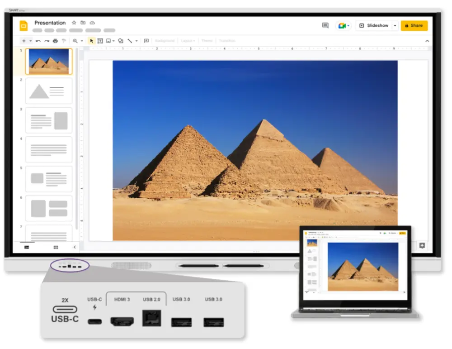Screen dimensions: 452x349
Task: Switch to filmstrip view
Action: click(x=27, y=248)
